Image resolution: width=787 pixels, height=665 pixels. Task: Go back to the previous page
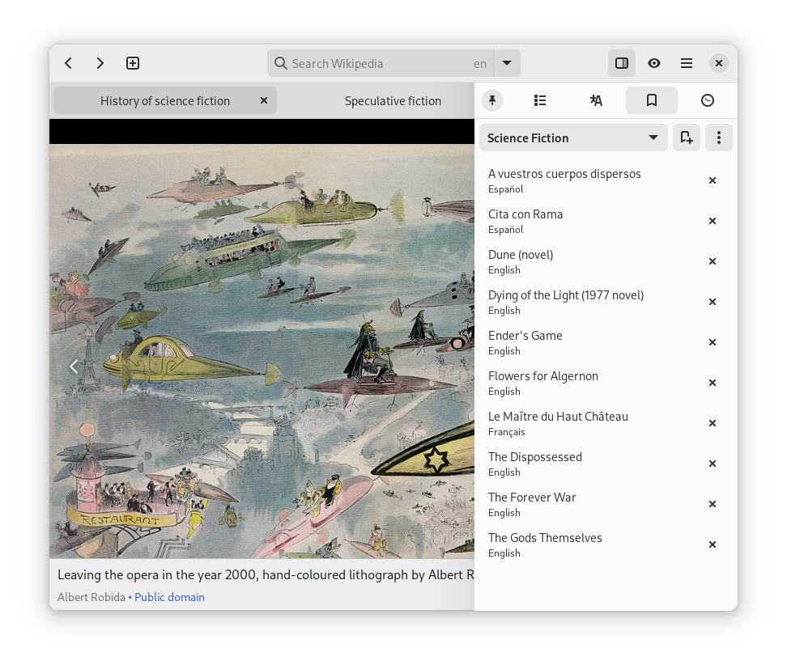[x=69, y=63]
